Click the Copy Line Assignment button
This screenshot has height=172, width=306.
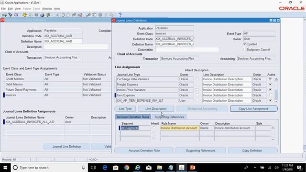254,108
